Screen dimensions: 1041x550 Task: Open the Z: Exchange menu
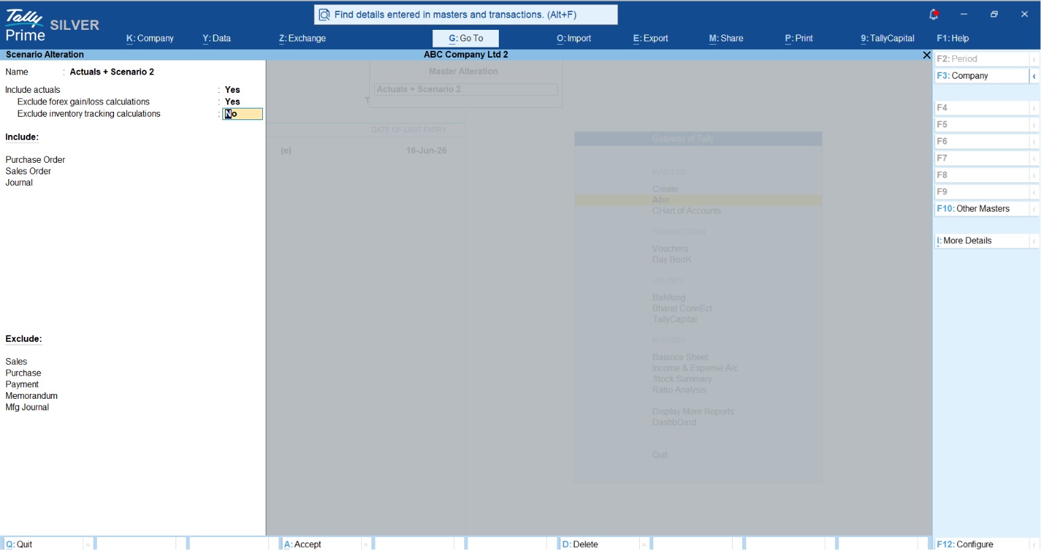click(x=302, y=38)
